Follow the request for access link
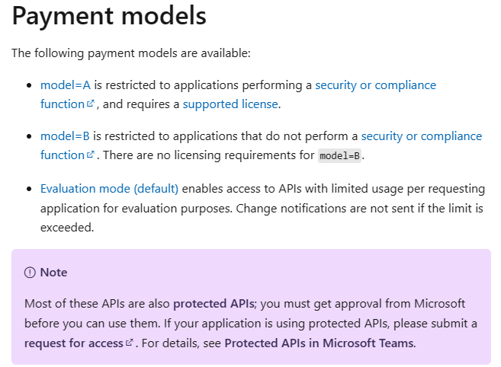The height and width of the screenshot is (367, 501). tap(74, 343)
